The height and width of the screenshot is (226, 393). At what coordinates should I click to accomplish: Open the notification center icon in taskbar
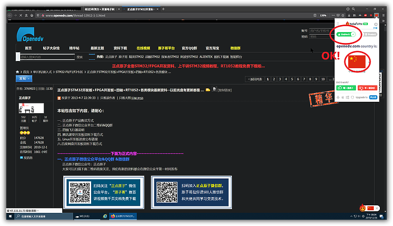point(382,216)
